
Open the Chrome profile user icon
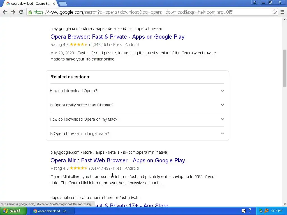[x=254, y=2]
